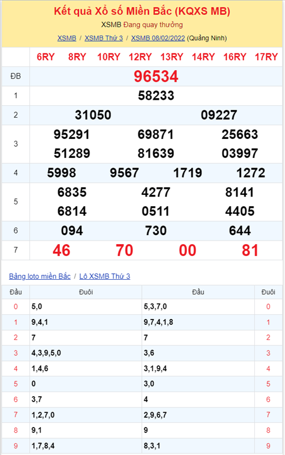The width and height of the screenshot is (285, 455).
Task: Select the 12RY ticket code
Action: [x=140, y=57]
